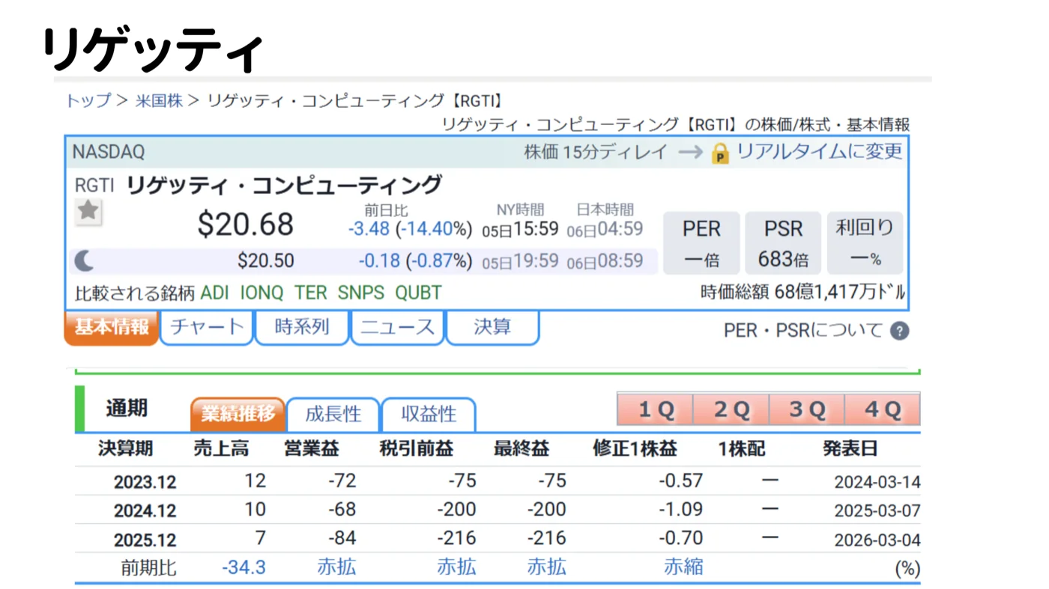
Task: Open the compared stock ADI link
Action: click(215, 293)
